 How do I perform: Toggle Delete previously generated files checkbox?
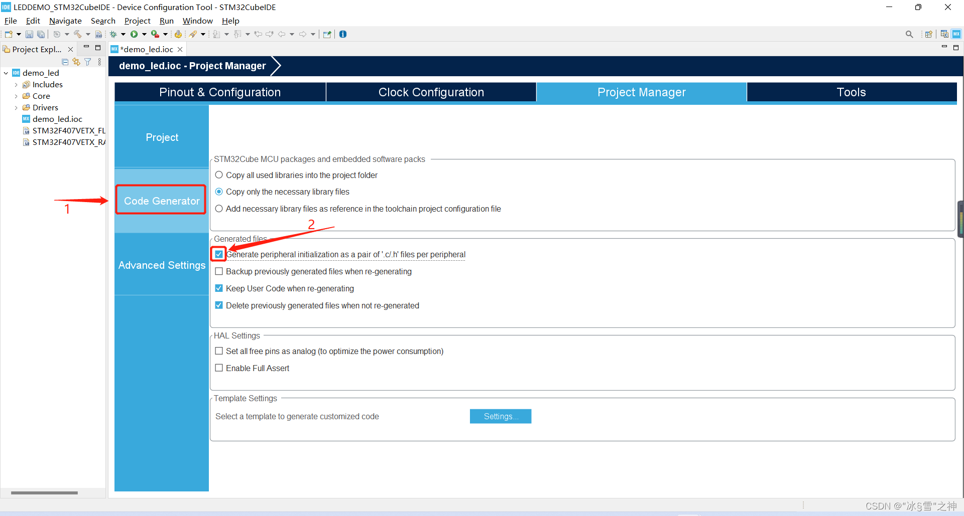click(219, 305)
